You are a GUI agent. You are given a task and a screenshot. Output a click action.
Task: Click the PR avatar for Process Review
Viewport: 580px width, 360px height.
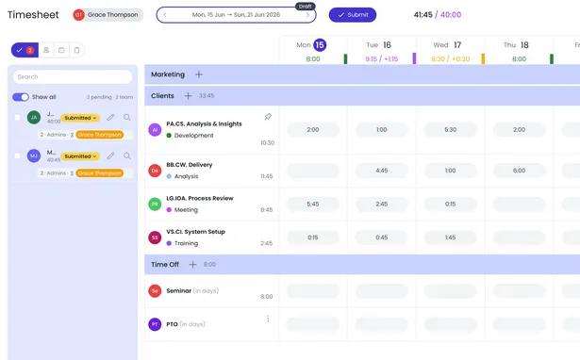[x=155, y=204]
